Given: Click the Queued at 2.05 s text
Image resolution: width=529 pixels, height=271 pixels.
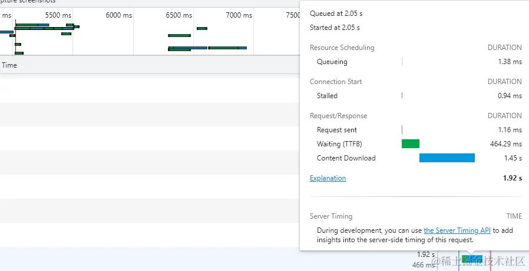Looking at the screenshot, I should coord(335,13).
